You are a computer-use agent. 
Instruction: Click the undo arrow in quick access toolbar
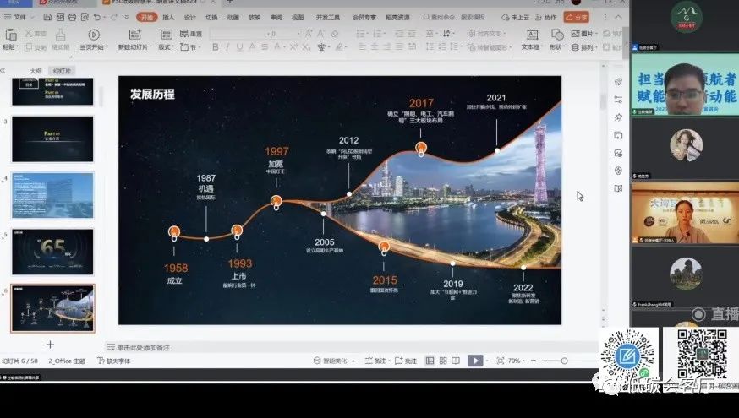tap(96, 17)
